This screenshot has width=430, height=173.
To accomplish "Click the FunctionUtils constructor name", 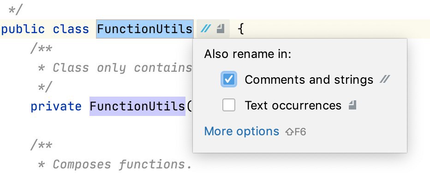I will 137,106.
